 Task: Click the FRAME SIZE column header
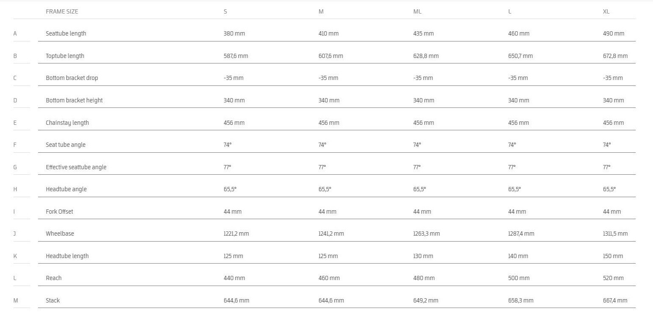tap(62, 11)
